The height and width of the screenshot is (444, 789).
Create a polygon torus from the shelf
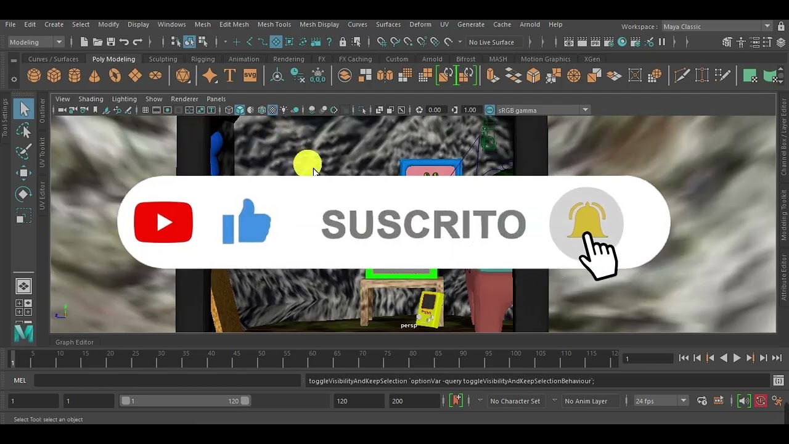pyautogui.click(x=115, y=75)
